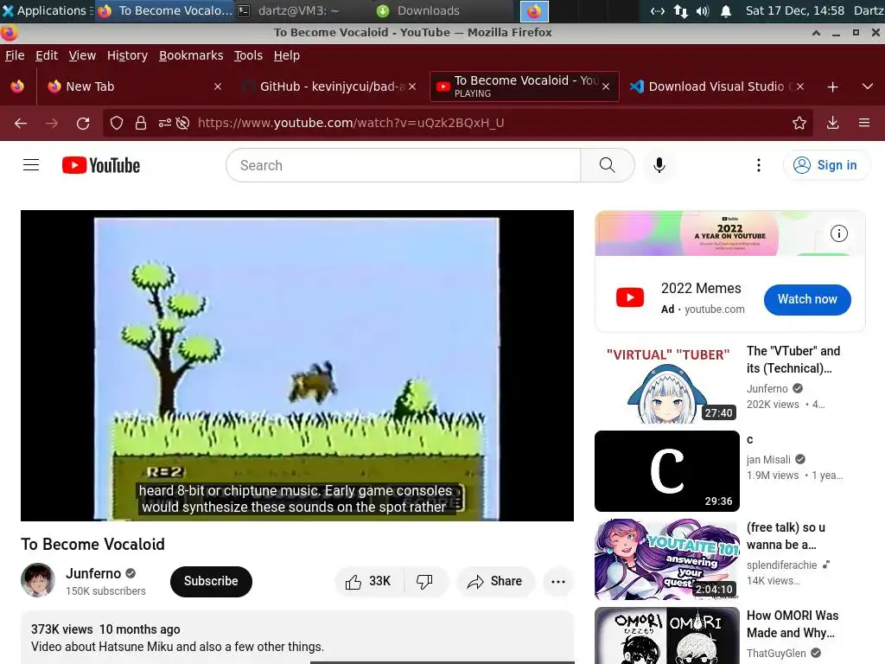Click the ad info icon
885x664 pixels.
[838, 233]
